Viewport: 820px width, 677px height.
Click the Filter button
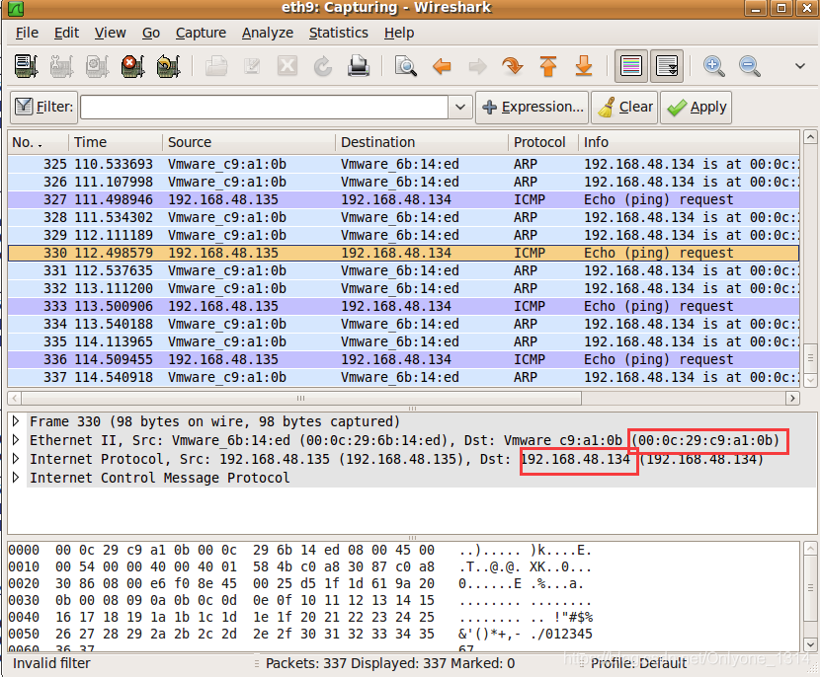coord(43,108)
